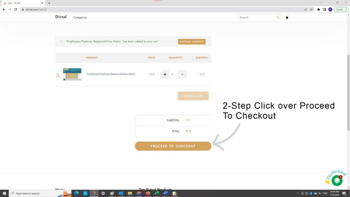Decrease quantity with the minus button

tap(182, 74)
